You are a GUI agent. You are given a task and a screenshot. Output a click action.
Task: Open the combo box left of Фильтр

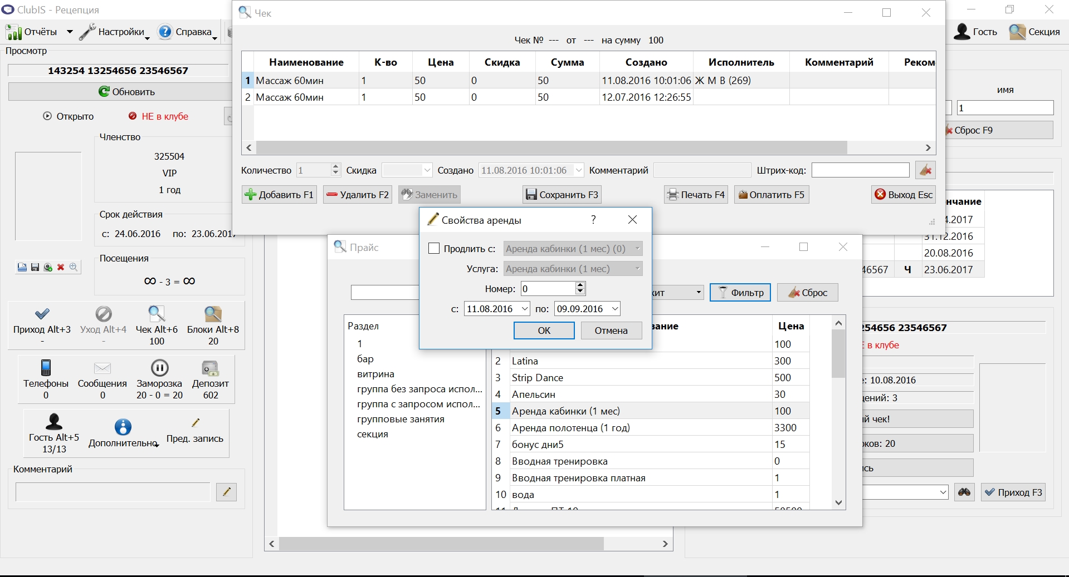(677, 293)
